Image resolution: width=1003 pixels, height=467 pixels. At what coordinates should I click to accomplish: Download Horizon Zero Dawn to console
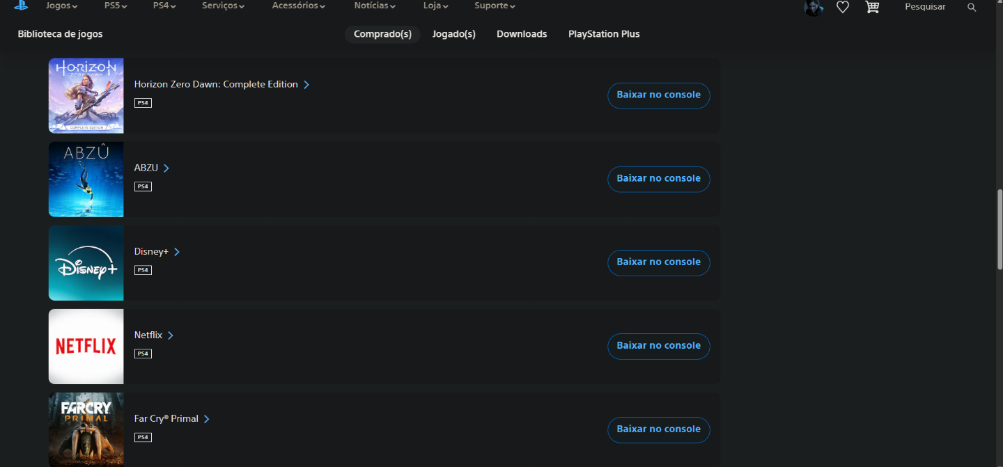coord(659,95)
